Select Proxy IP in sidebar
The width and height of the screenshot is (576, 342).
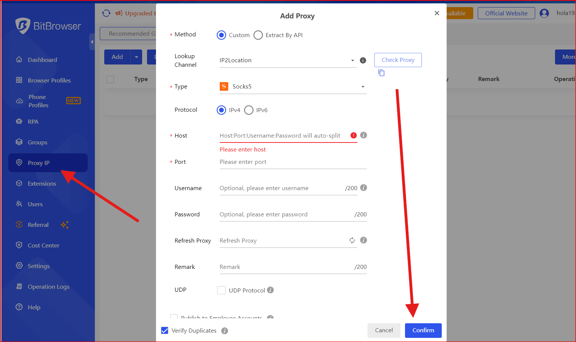point(48,163)
